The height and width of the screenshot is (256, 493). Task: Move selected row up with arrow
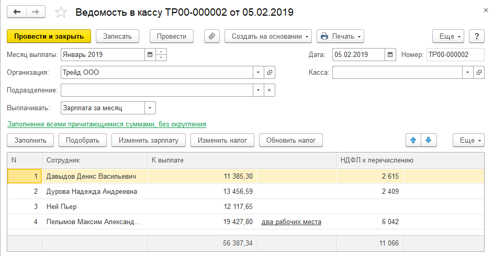(x=413, y=140)
